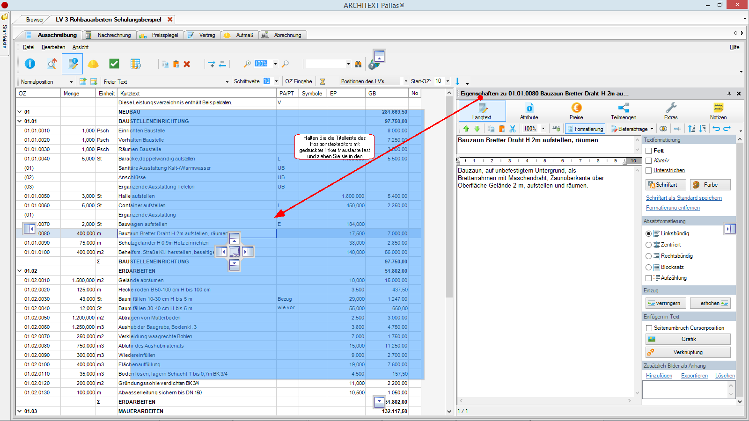Open the Bearbeiten menu

point(53,47)
